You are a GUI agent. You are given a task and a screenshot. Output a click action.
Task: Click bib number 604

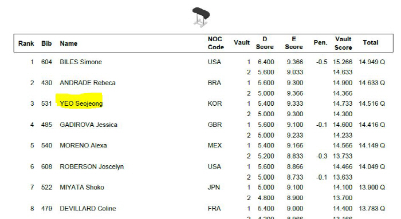coord(46,62)
